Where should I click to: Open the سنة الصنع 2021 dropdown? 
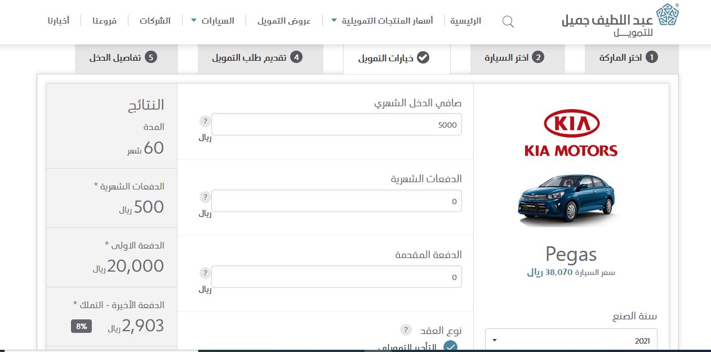[x=571, y=340]
